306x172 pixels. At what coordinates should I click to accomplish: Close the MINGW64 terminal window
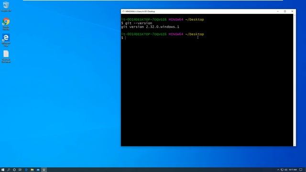[x=292, y=11]
